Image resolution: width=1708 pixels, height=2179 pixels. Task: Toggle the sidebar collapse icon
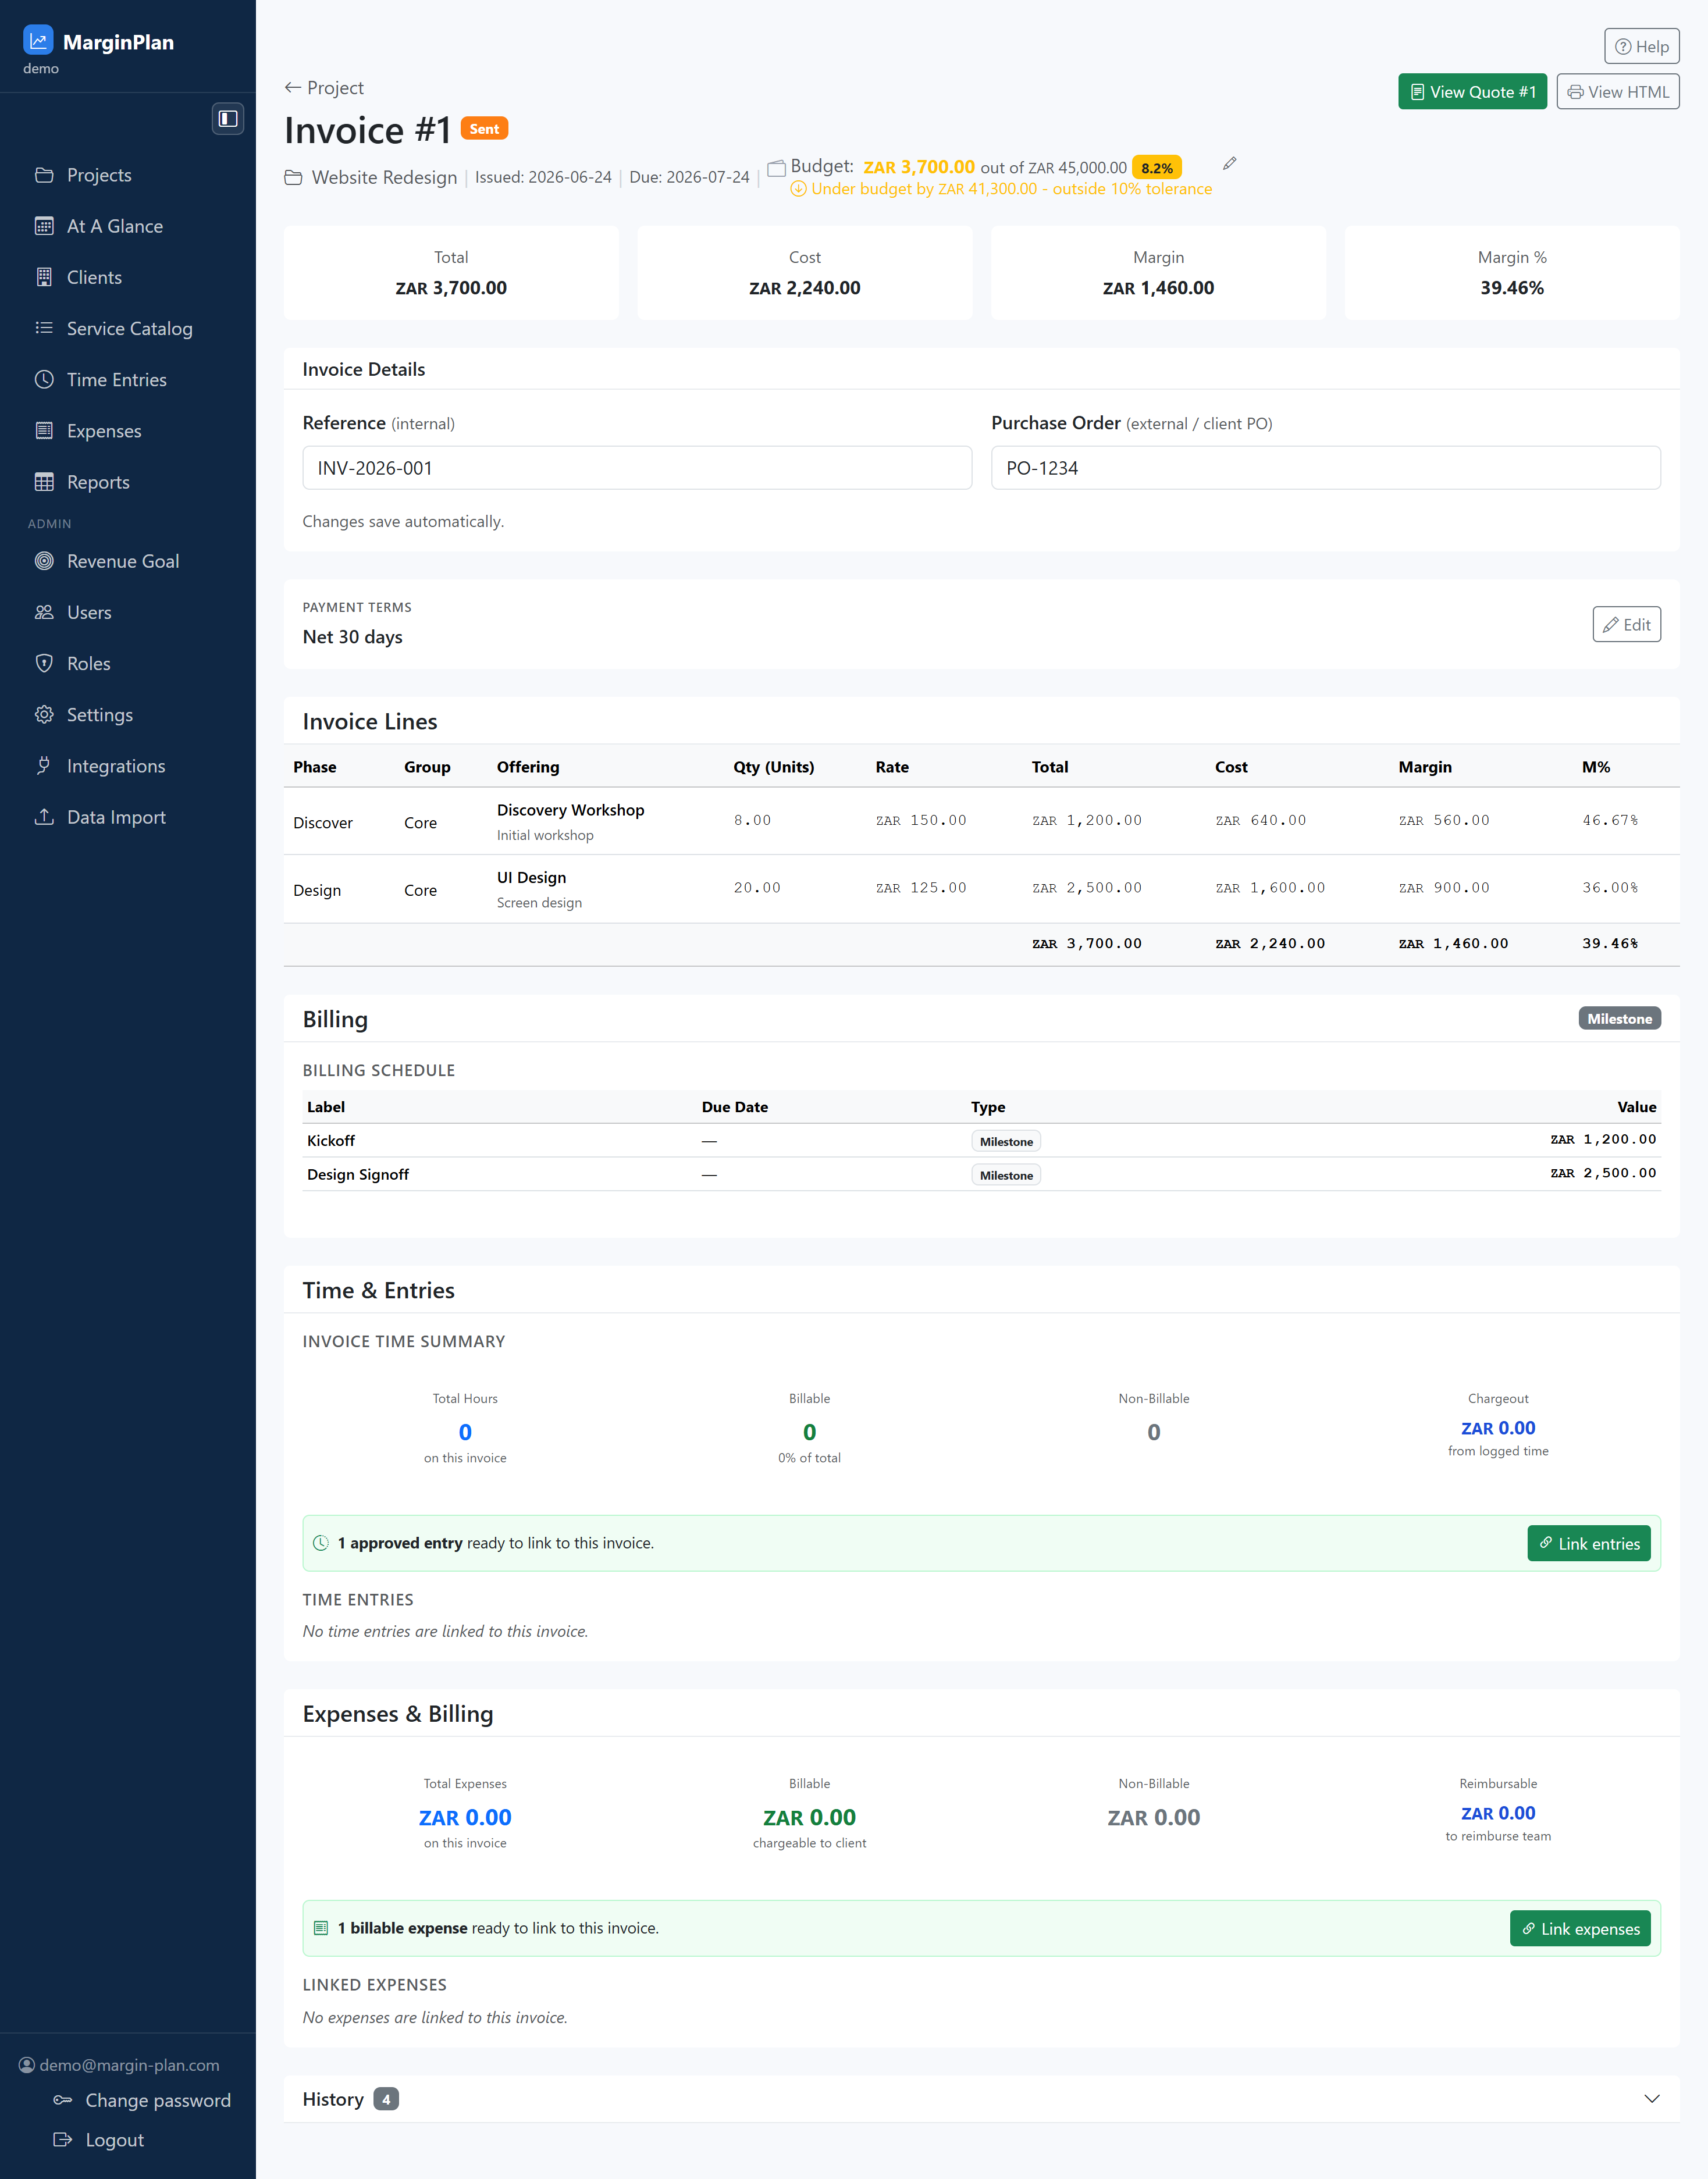coord(228,118)
